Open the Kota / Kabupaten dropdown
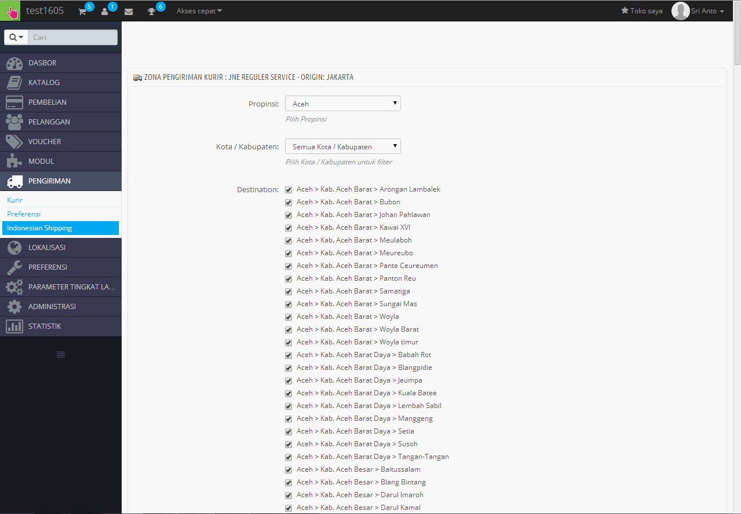741x514 pixels. tap(343, 146)
